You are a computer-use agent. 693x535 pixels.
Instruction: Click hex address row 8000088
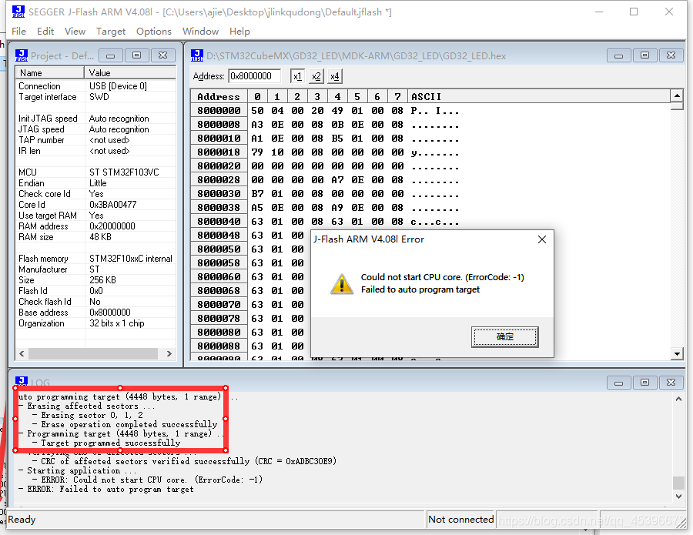219,346
